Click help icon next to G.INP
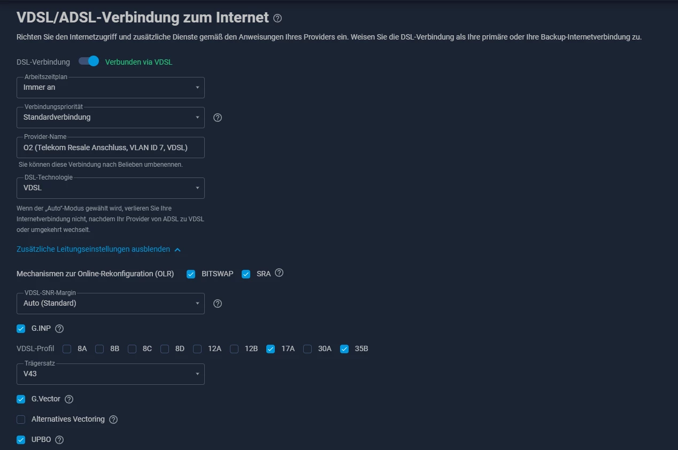Screen dimensions: 678x450 (x=59, y=329)
